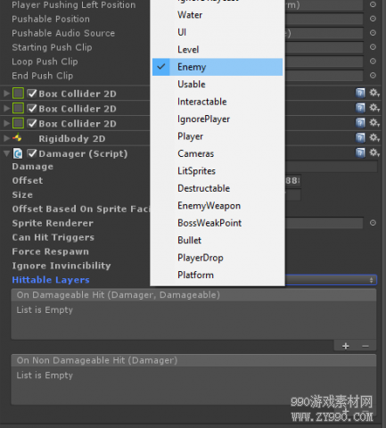Select the UI layer option
Image resolution: width=386 pixels, height=428 pixels.
218,32
